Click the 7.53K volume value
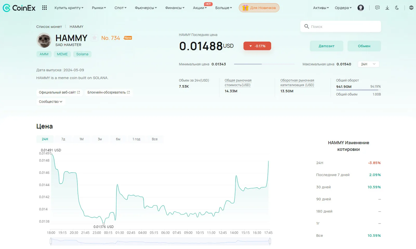 [x=184, y=86]
